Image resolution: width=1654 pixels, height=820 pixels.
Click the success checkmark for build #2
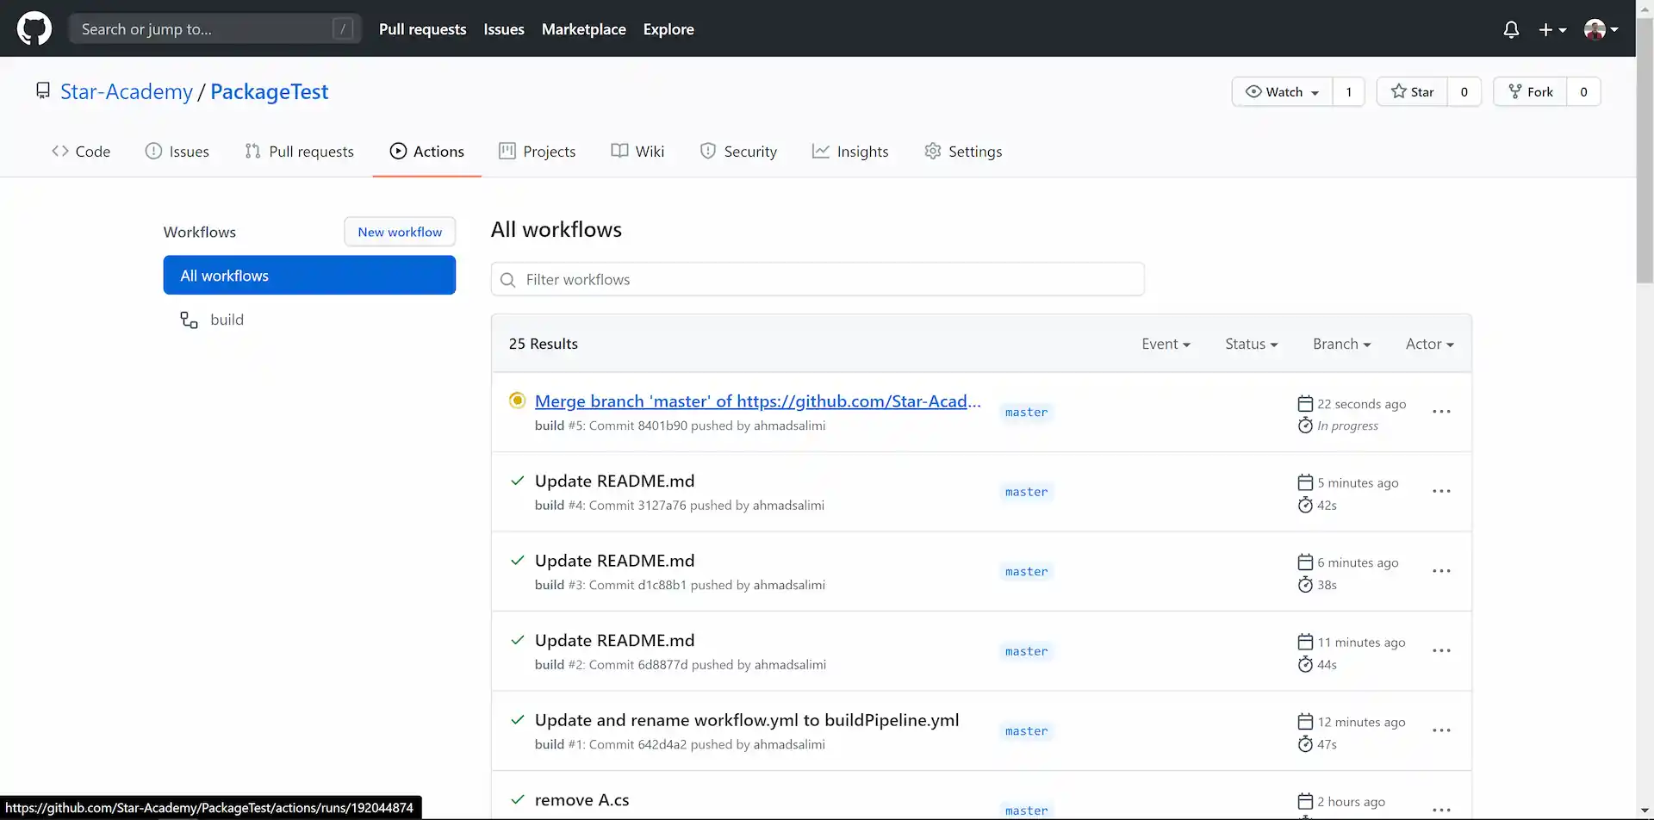click(x=517, y=640)
